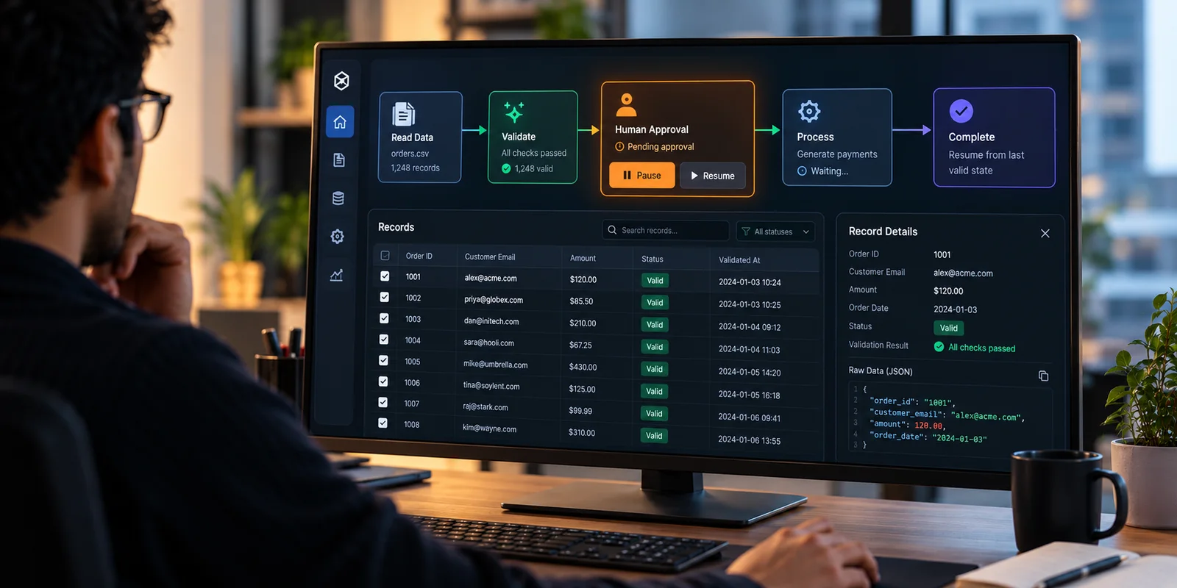Uncheck the checkbox for order 1002

tap(384, 297)
